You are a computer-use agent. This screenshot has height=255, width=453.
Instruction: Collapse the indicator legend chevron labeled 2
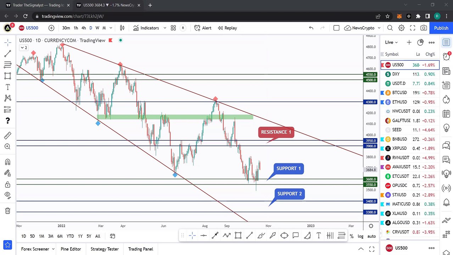point(24,48)
